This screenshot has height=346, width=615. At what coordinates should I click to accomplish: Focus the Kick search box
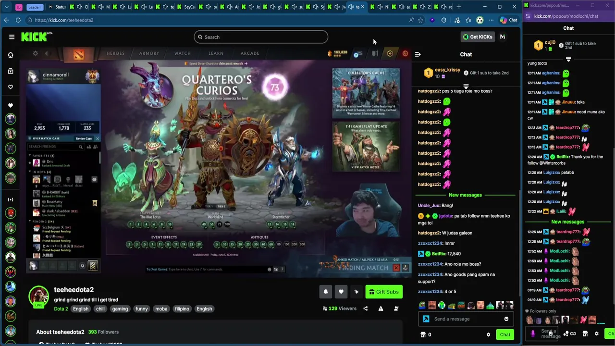click(261, 37)
